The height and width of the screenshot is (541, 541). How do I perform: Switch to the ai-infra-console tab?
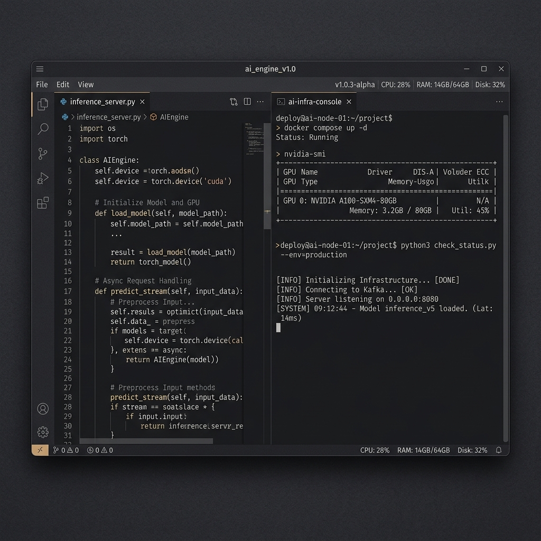[x=314, y=102]
